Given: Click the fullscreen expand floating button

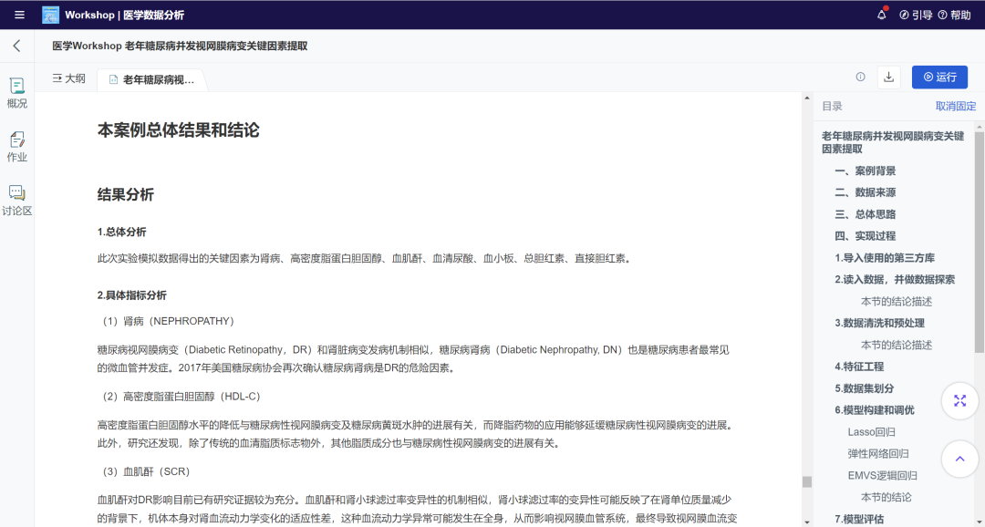Looking at the screenshot, I should (x=959, y=401).
